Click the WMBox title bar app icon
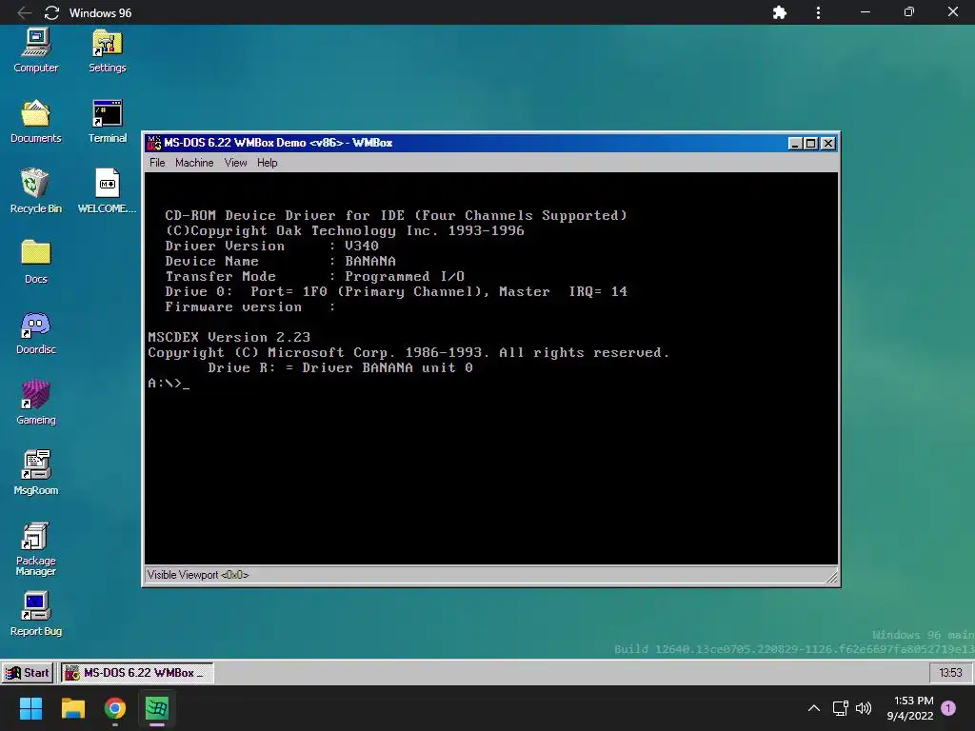975x731 pixels. pos(154,143)
